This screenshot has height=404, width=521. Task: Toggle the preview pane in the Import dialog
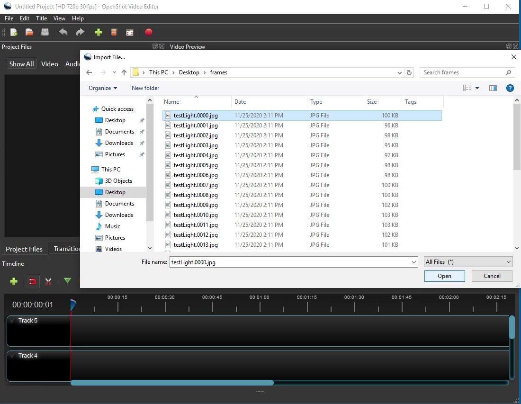[x=493, y=88]
